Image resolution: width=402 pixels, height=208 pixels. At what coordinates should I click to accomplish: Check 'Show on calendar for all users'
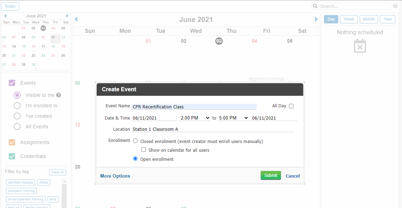tap(144, 149)
